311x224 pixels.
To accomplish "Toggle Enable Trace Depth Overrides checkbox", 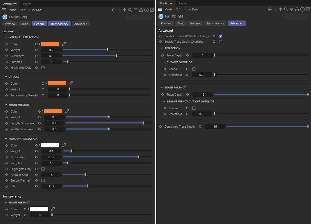I will pyautogui.click(x=221, y=42).
